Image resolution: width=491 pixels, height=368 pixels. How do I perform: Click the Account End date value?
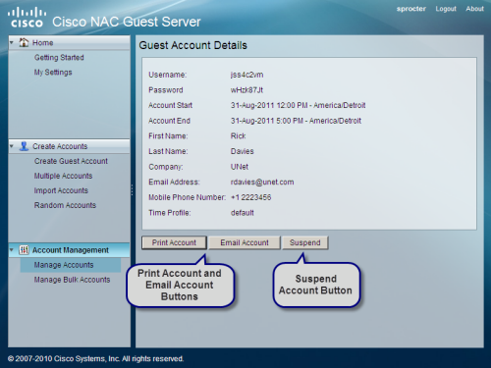(x=296, y=121)
